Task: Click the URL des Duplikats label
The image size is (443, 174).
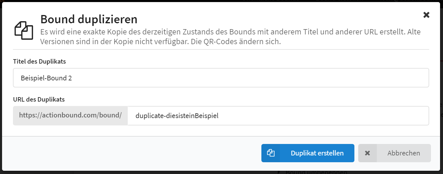Action: coord(39,99)
